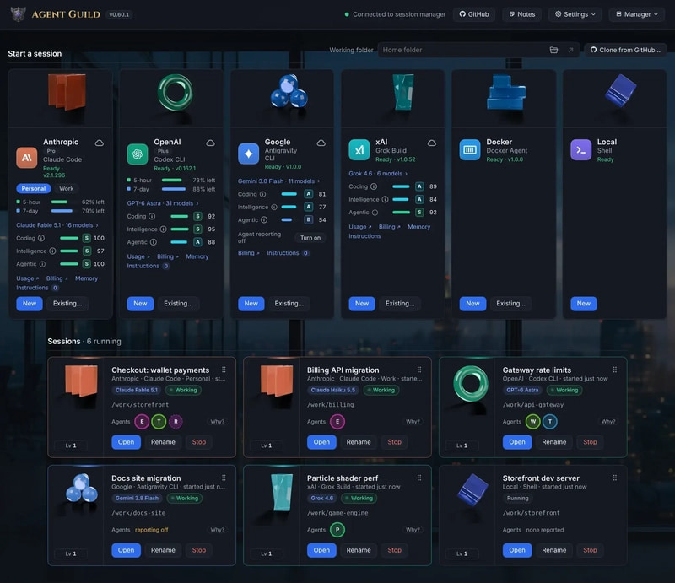Open the folder browse icon in Working folder
Screen dimensions: 675x583
(x=553, y=50)
